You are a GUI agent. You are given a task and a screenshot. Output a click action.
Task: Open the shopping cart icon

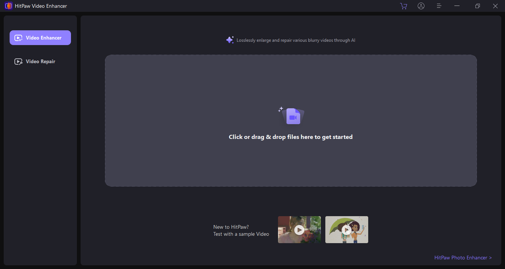[403, 6]
